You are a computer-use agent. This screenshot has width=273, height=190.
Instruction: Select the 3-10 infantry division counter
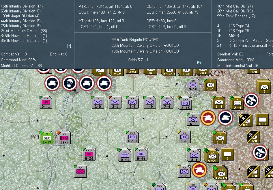tap(193, 85)
